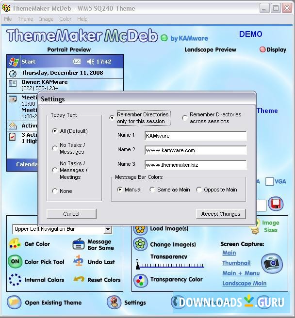The height and width of the screenshot is (318, 295).
Task: Click the ThemeMaker app icon in title bar
Action: tap(6, 8)
